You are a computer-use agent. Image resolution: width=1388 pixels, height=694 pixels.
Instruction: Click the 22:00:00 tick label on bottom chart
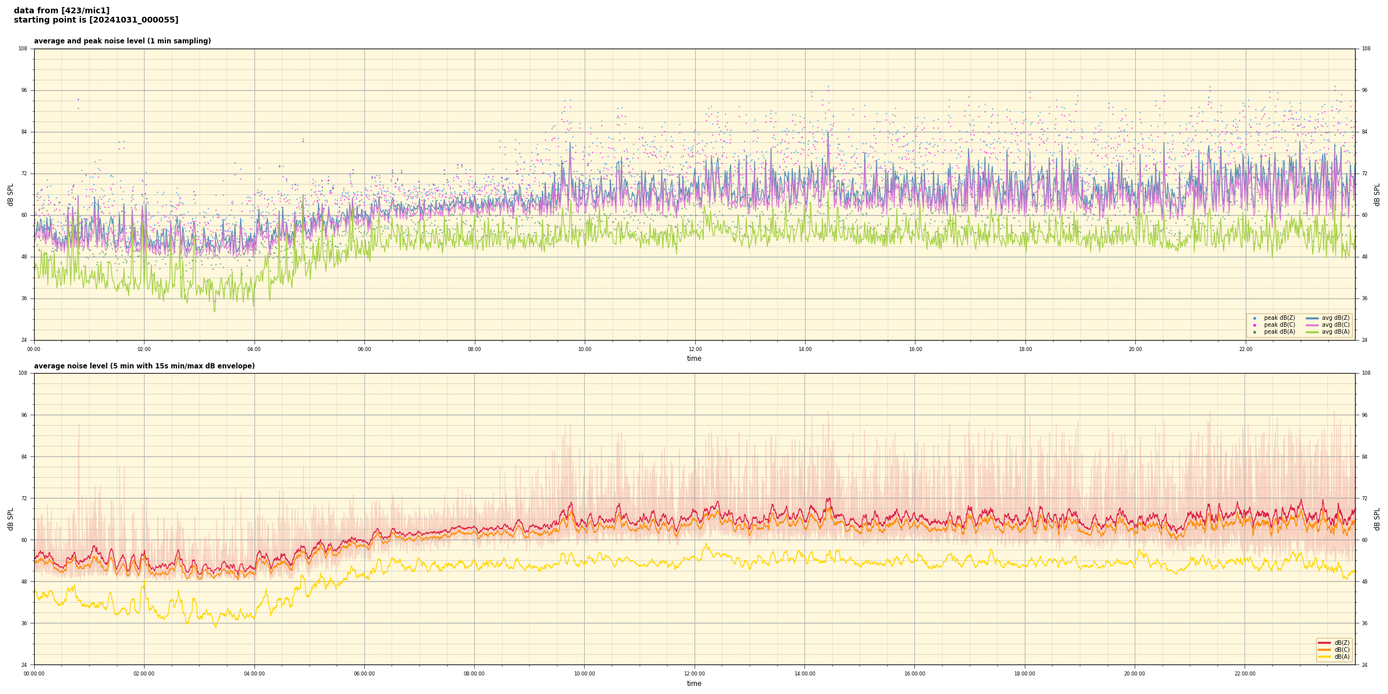tap(1245, 674)
